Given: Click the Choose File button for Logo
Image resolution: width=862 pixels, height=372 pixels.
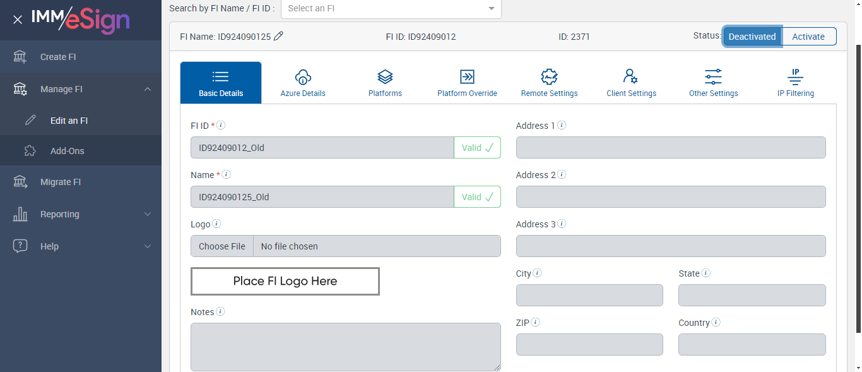Looking at the screenshot, I should click(222, 246).
